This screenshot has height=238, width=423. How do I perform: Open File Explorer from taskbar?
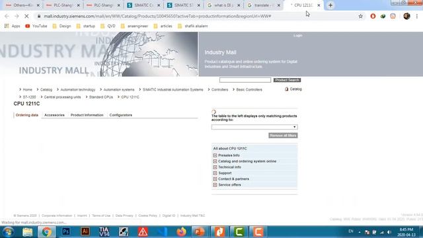click(27, 232)
